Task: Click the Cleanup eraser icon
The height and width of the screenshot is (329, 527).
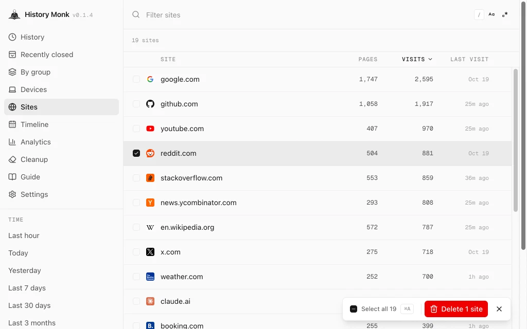Action: tap(12, 159)
